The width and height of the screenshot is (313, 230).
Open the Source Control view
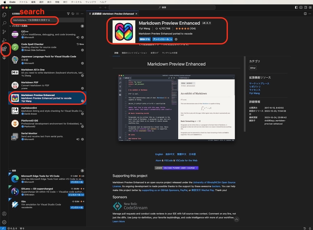(4, 32)
